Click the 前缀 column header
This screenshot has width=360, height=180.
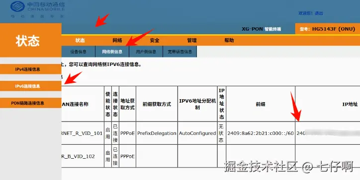point(261,104)
